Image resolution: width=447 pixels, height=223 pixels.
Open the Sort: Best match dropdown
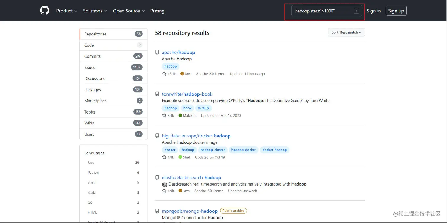346,32
